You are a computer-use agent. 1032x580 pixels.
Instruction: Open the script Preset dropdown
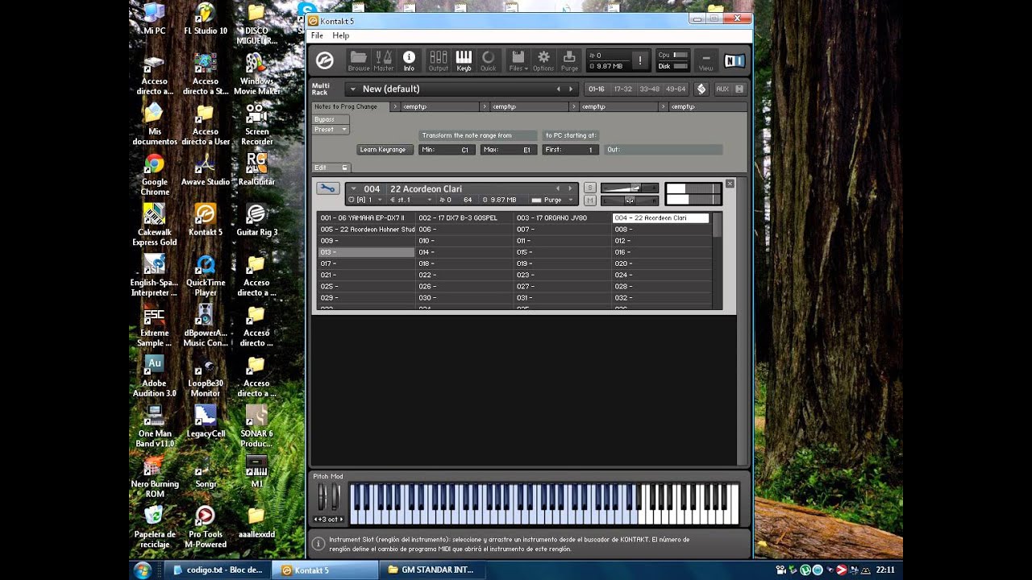331,129
